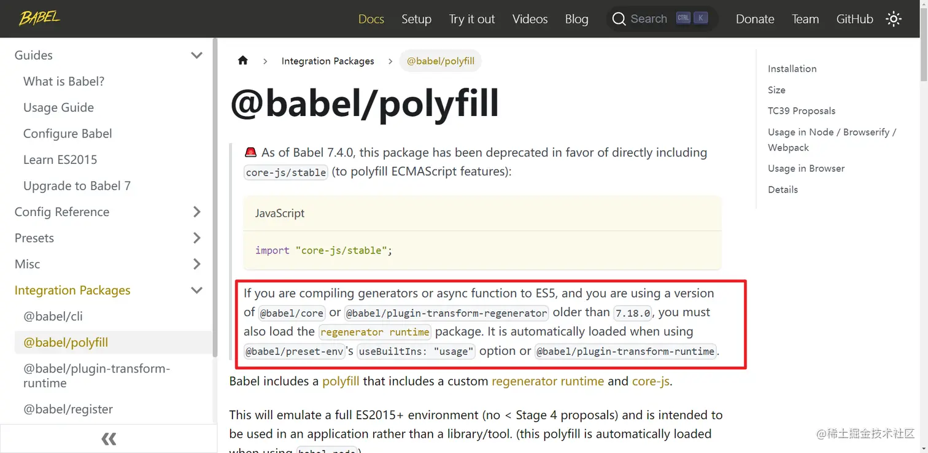Jump to TC39 Proposals section

click(x=802, y=111)
